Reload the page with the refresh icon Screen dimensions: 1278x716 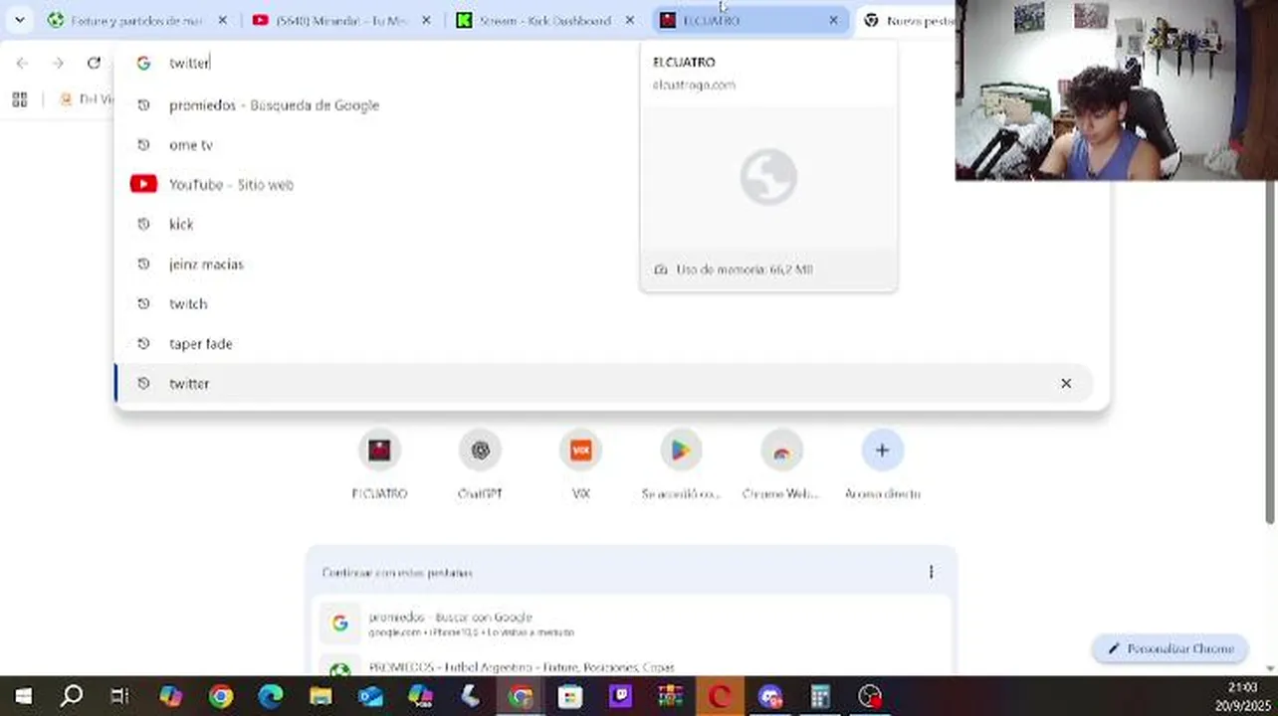point(94,63)
